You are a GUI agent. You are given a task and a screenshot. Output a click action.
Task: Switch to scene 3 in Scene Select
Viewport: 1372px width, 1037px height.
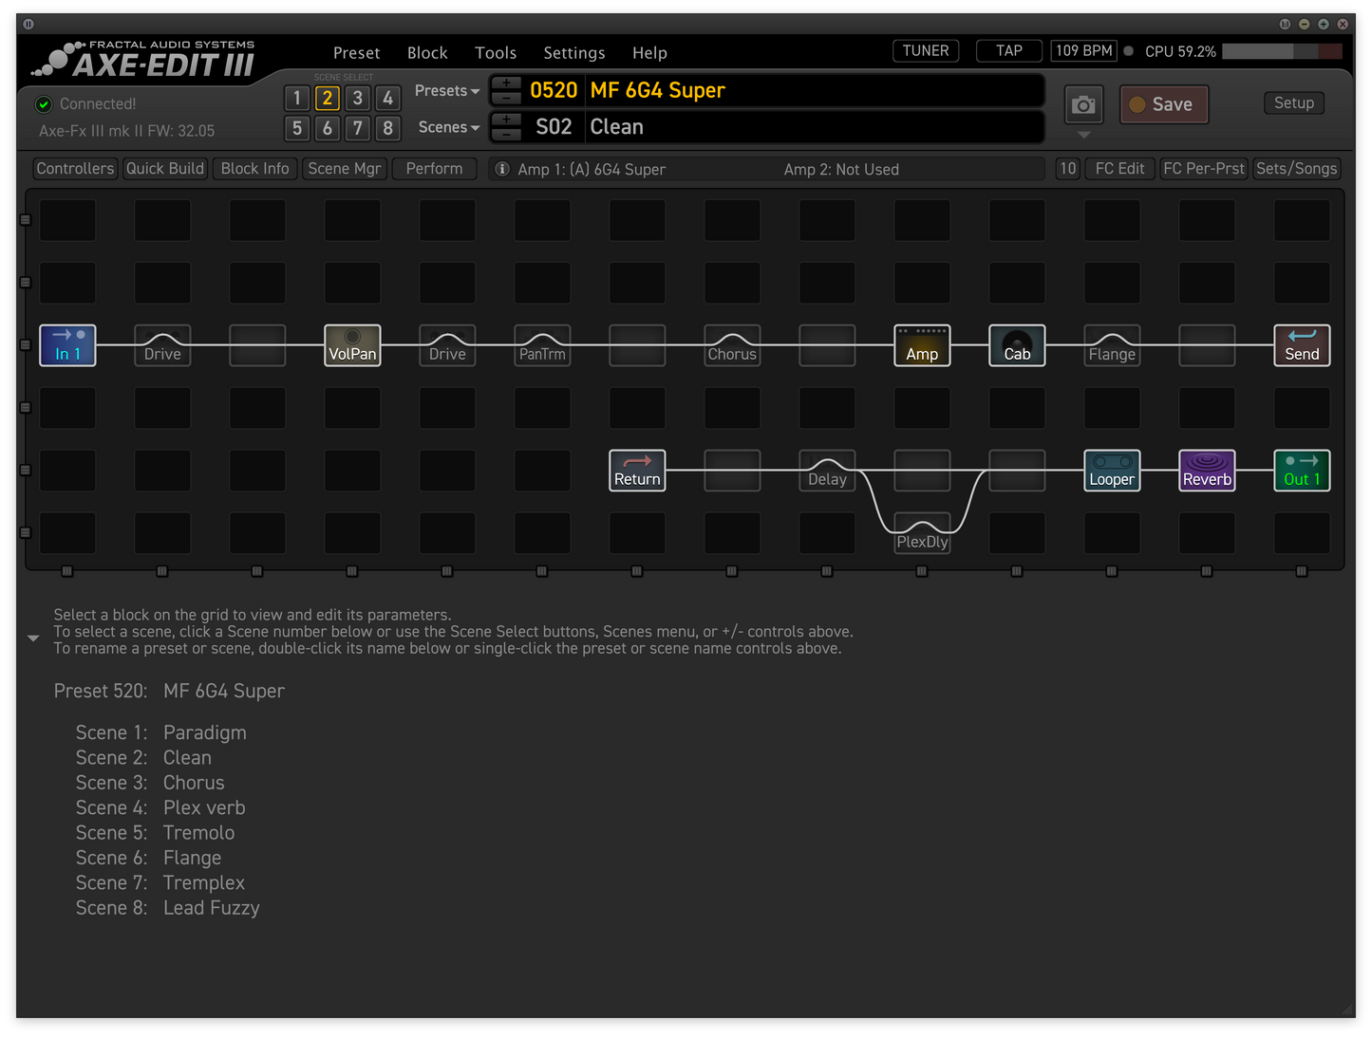(x=358, y=98)
